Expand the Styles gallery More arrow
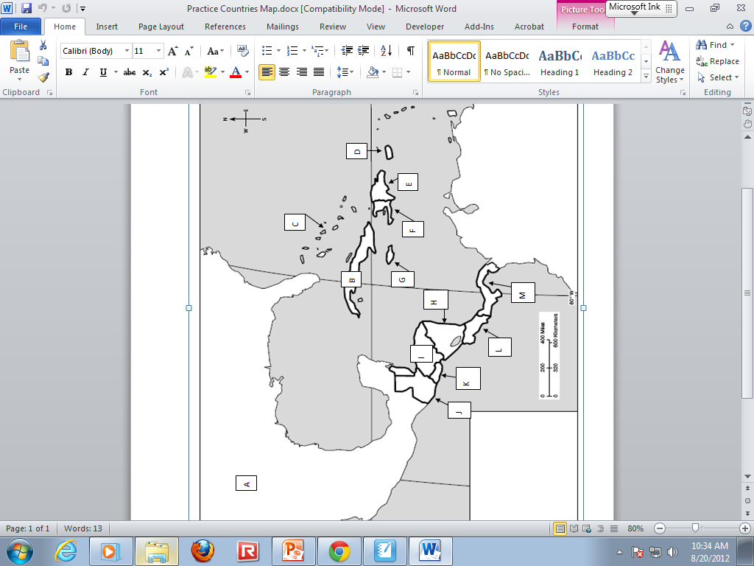The image size is (754, 566). [x=646, y=77]
